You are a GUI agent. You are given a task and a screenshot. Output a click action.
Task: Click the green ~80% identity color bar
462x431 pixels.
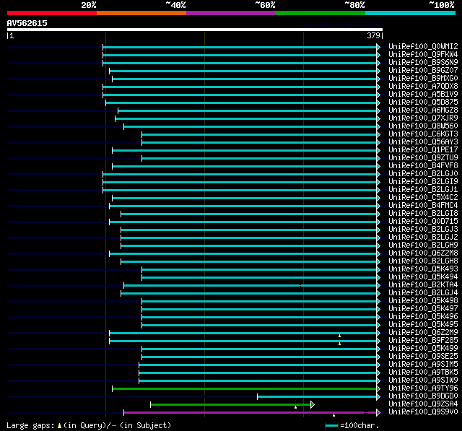tap(321, 13)
